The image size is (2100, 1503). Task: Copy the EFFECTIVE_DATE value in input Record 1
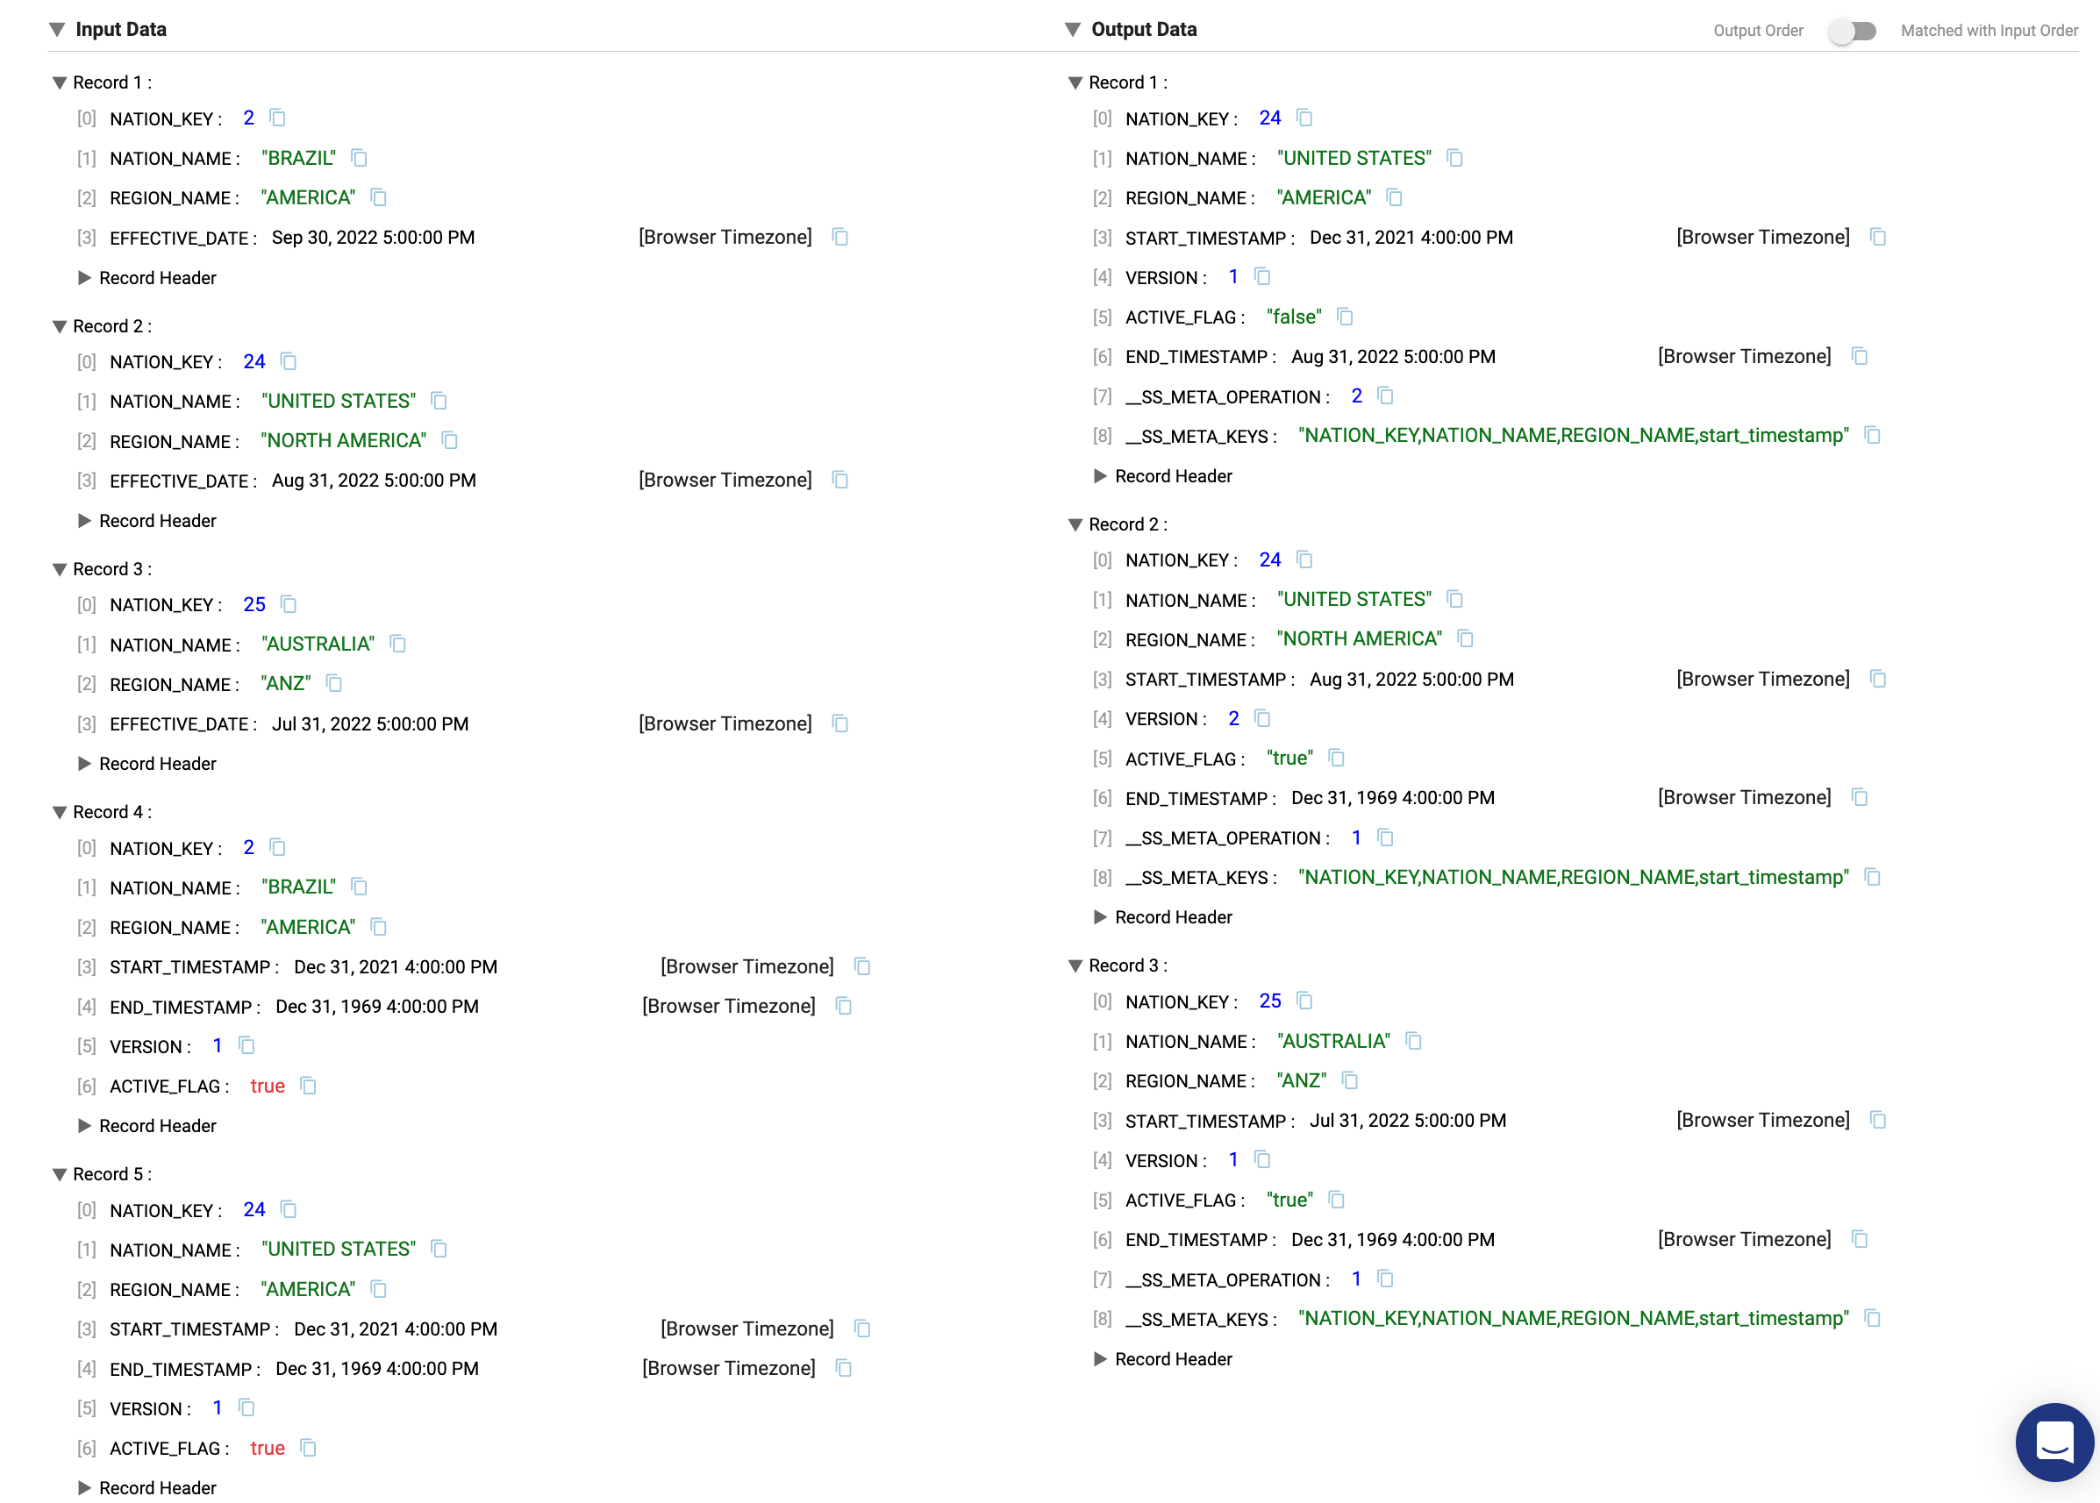pyautogui.click(x=839, y=237)
